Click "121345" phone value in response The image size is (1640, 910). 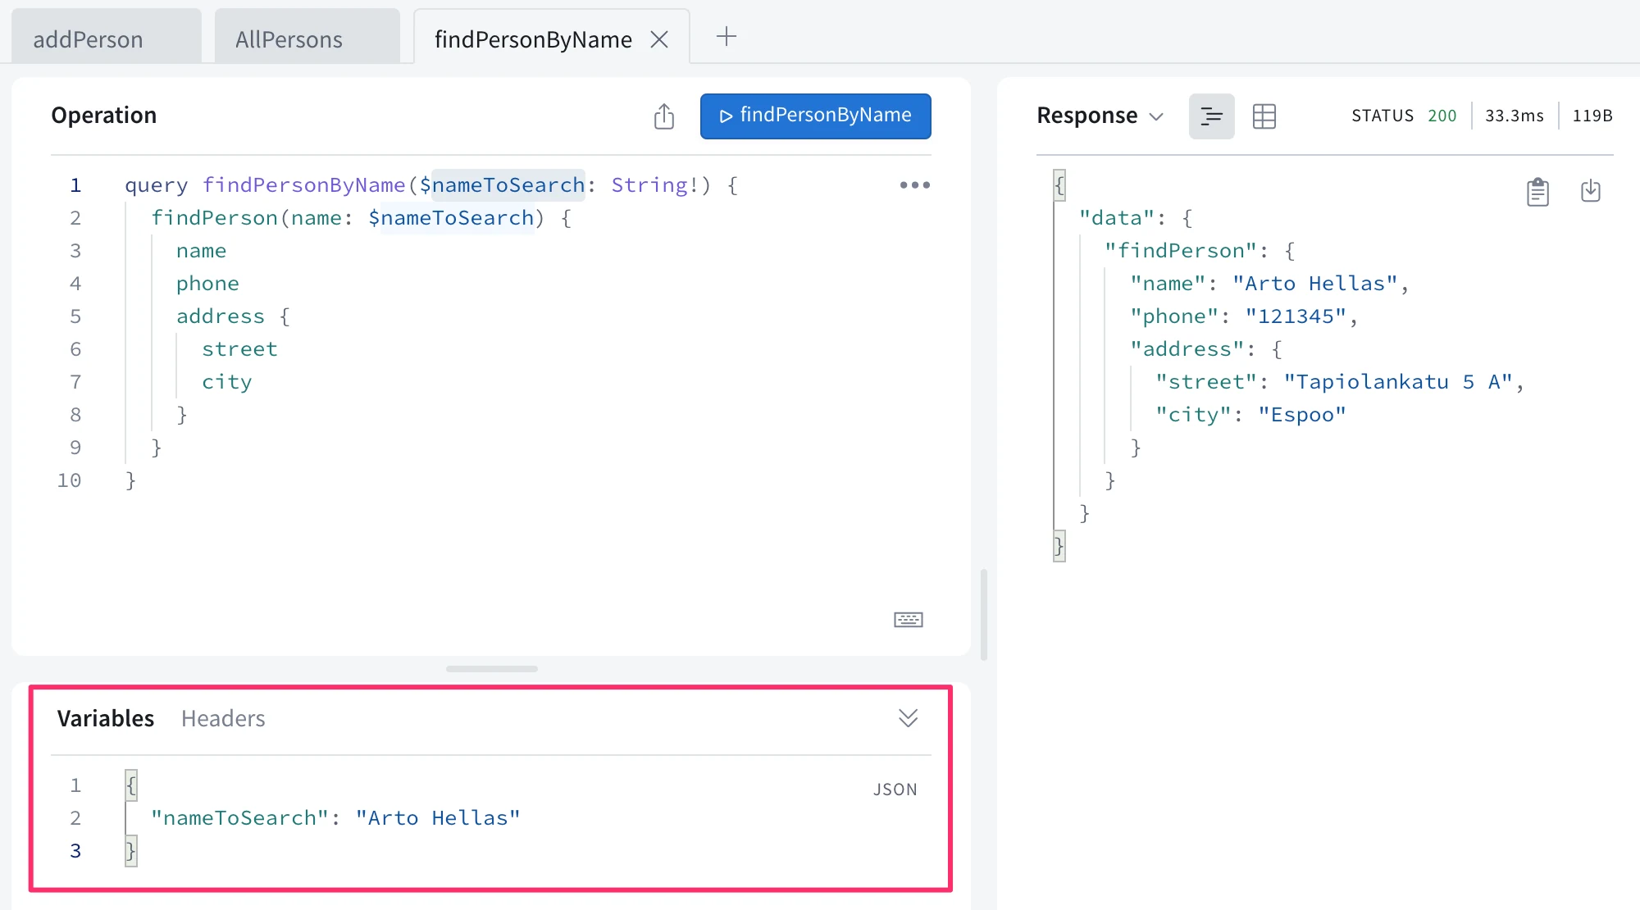pyautogui.click(x=1296, y=316)
